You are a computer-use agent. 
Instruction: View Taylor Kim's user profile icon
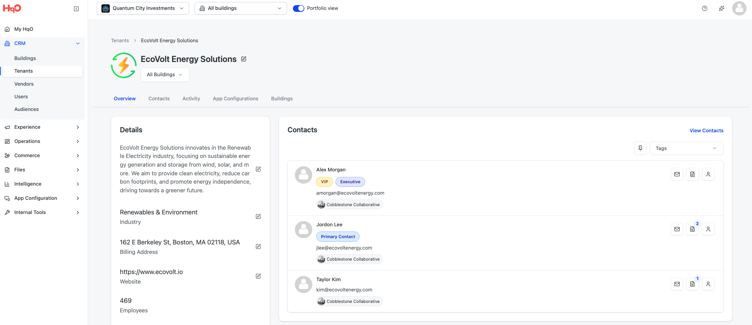(708, 284)
